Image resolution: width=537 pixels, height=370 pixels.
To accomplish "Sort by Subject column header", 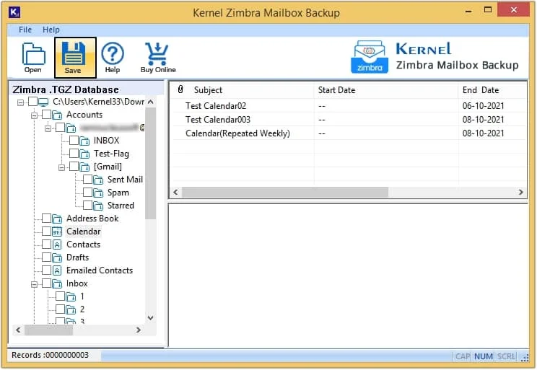I will [x=208, y=90].
